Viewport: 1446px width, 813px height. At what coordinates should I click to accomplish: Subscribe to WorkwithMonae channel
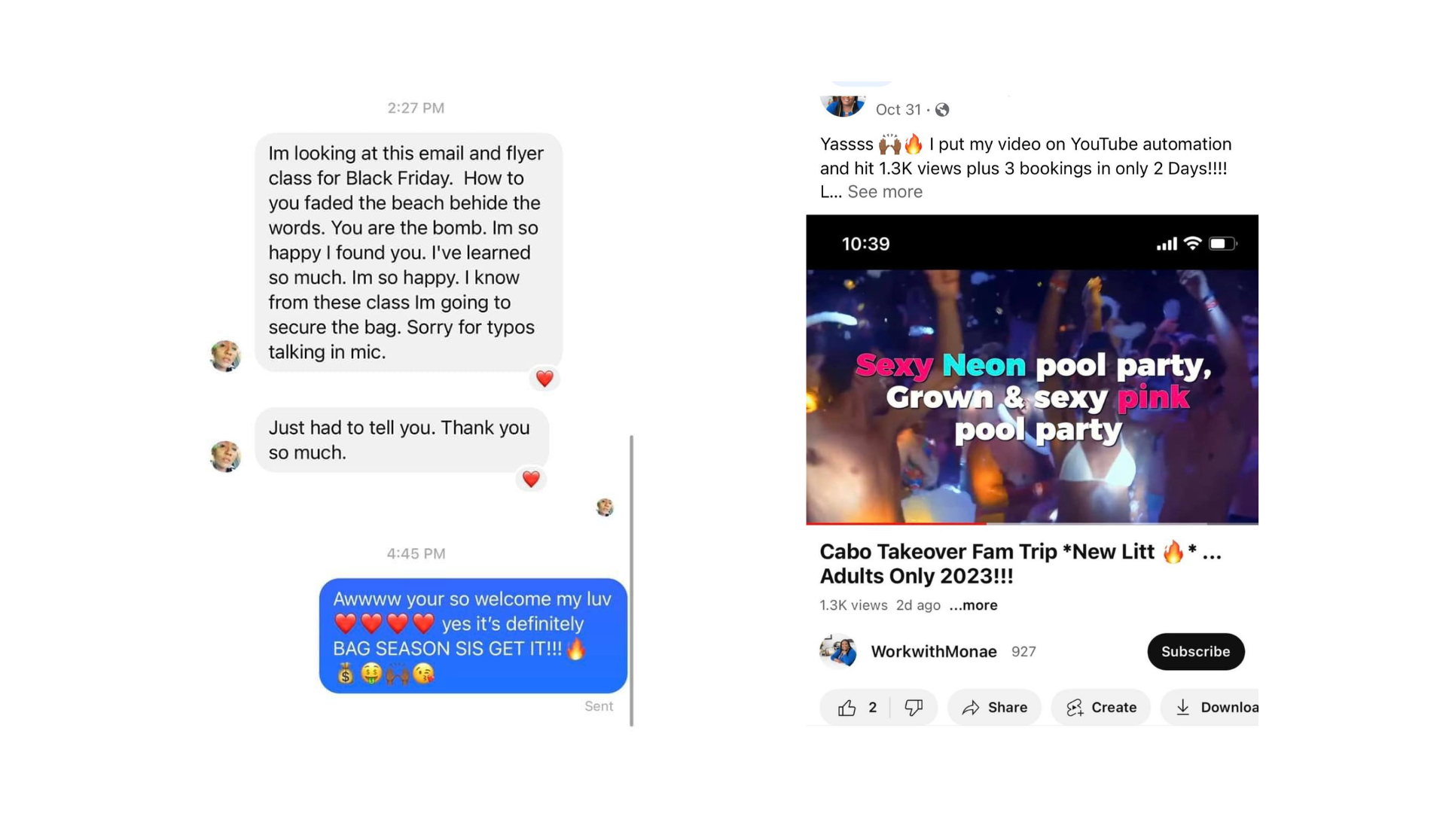pyautogui.click(x=1195, y=652)
